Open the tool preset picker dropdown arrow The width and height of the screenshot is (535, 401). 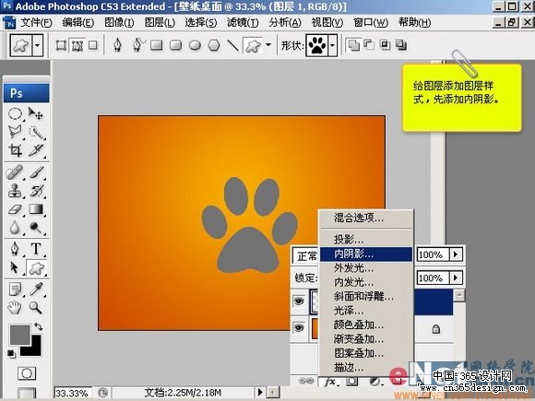pyautogui.click(x=38, y=45)
